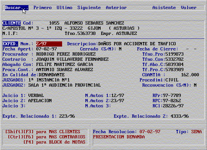Screen dimensions: 207x150
Task: Click opening date 07-02-97 beside Fecha Apert
Action: coord(46,49)
